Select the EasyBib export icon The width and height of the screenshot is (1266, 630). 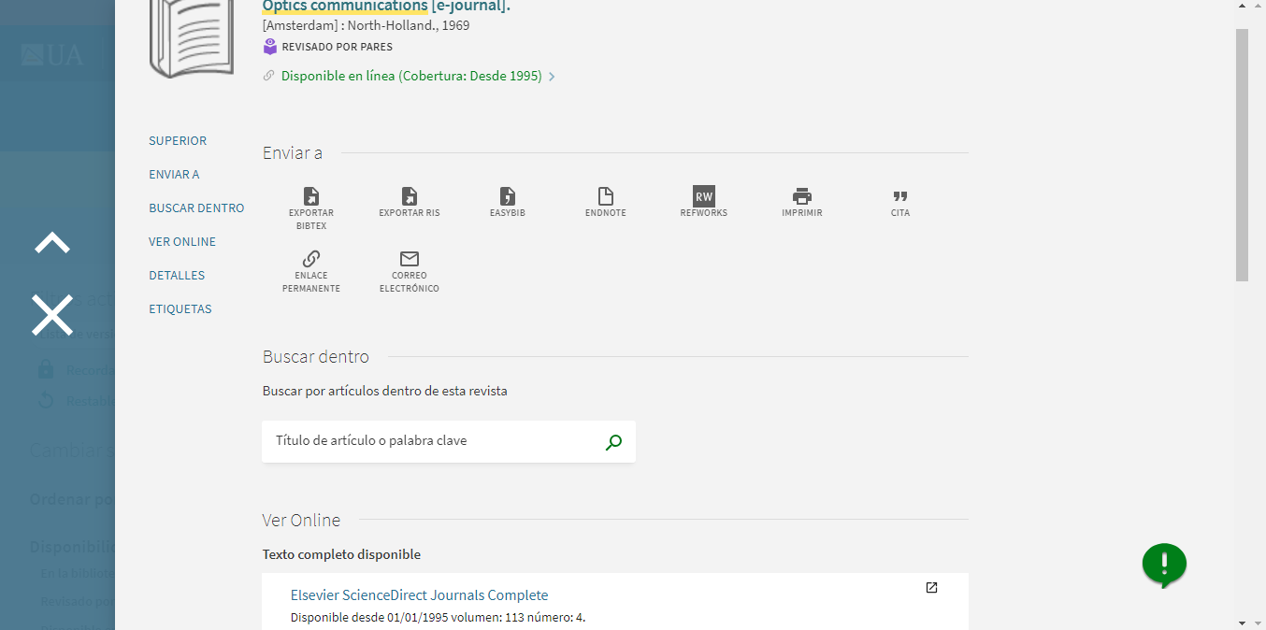click(x=508, y=197)
